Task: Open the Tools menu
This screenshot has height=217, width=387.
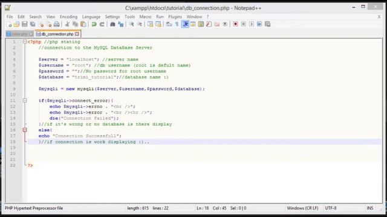Action: coord(129,17)
